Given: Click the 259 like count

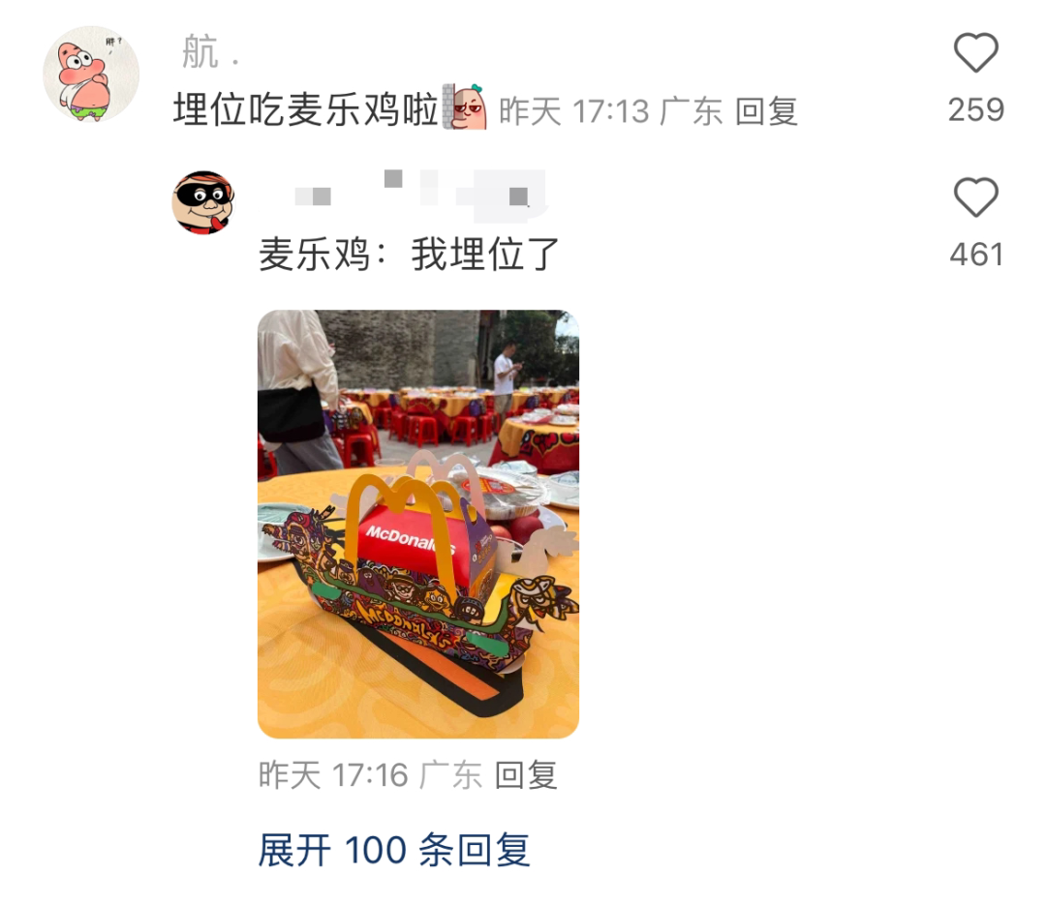Looking at the screenshot, I should point(976,110).
